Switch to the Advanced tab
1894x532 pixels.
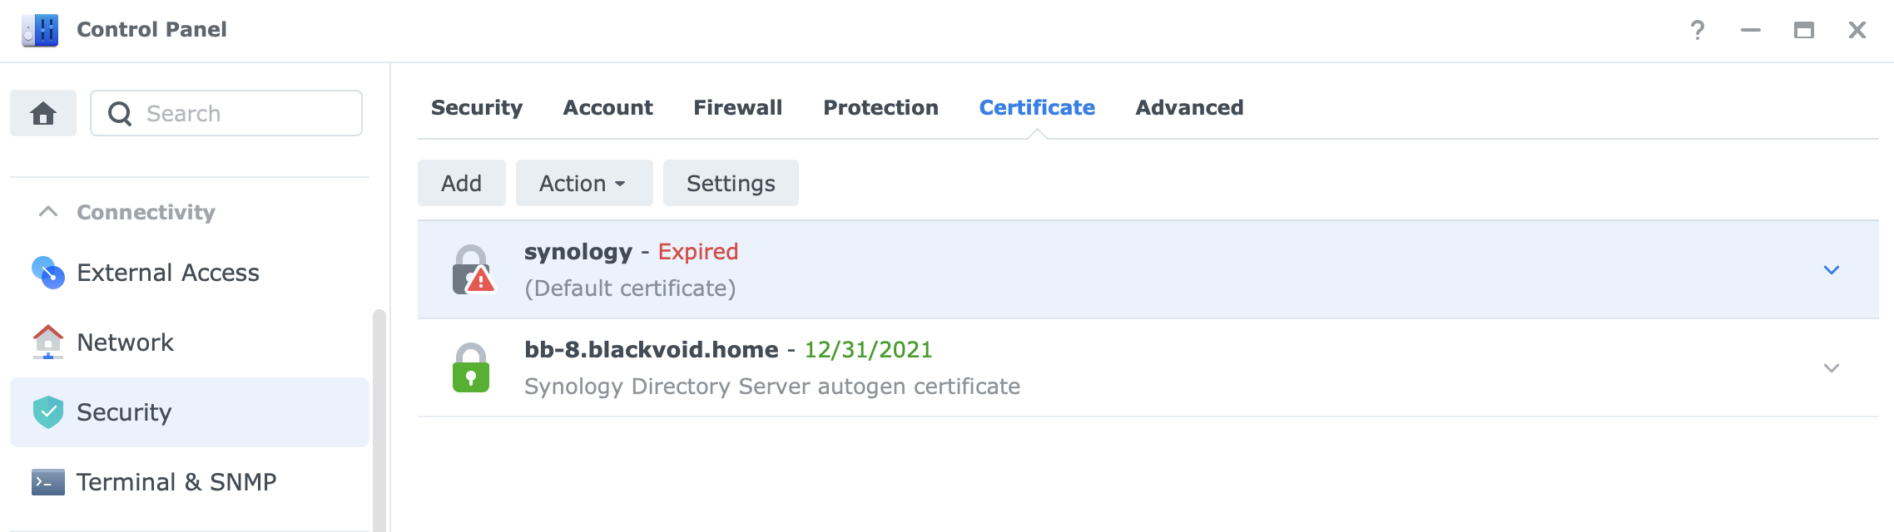[x=1189, y=107]
